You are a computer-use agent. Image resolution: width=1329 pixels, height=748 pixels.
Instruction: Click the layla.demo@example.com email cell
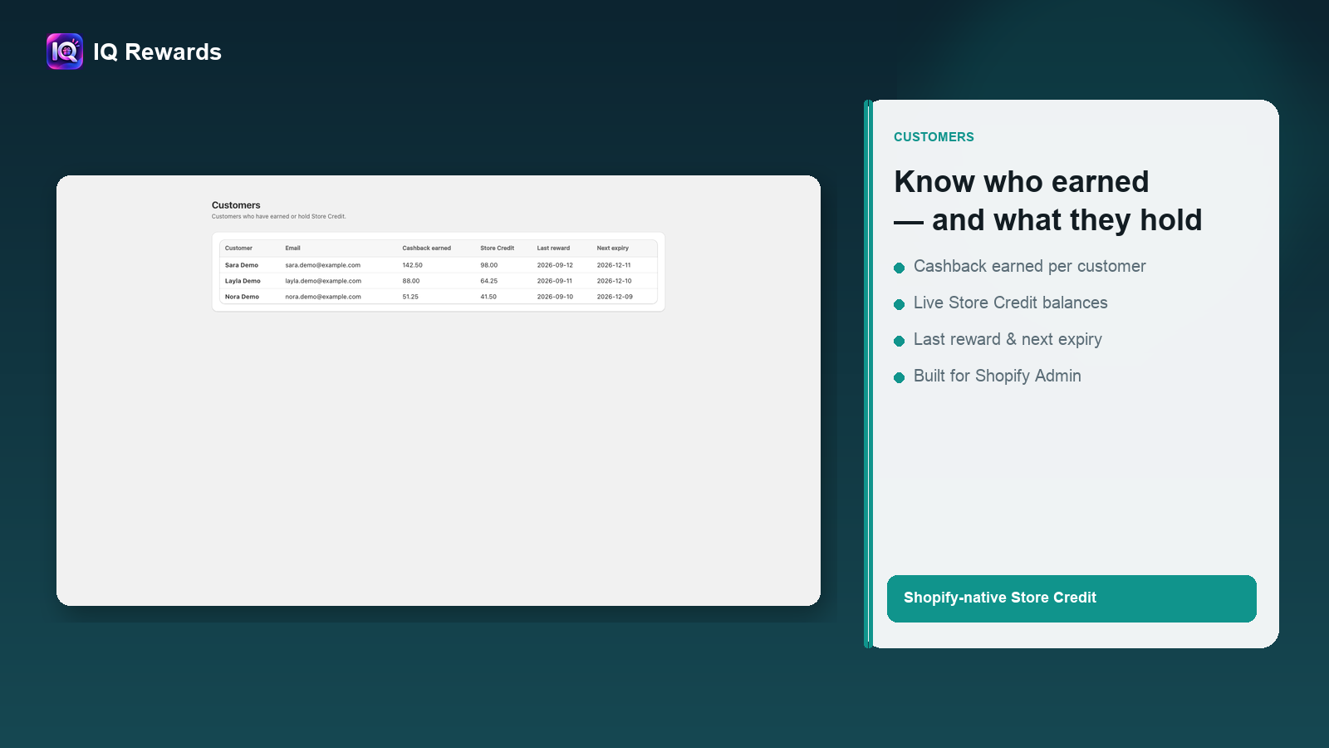point(323,281)
